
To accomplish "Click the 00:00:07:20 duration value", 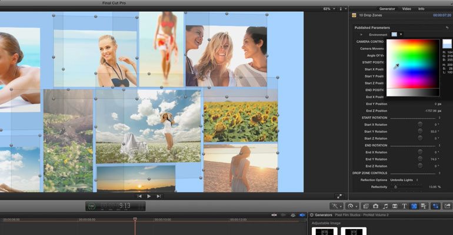I will click(x=442, y=15).
